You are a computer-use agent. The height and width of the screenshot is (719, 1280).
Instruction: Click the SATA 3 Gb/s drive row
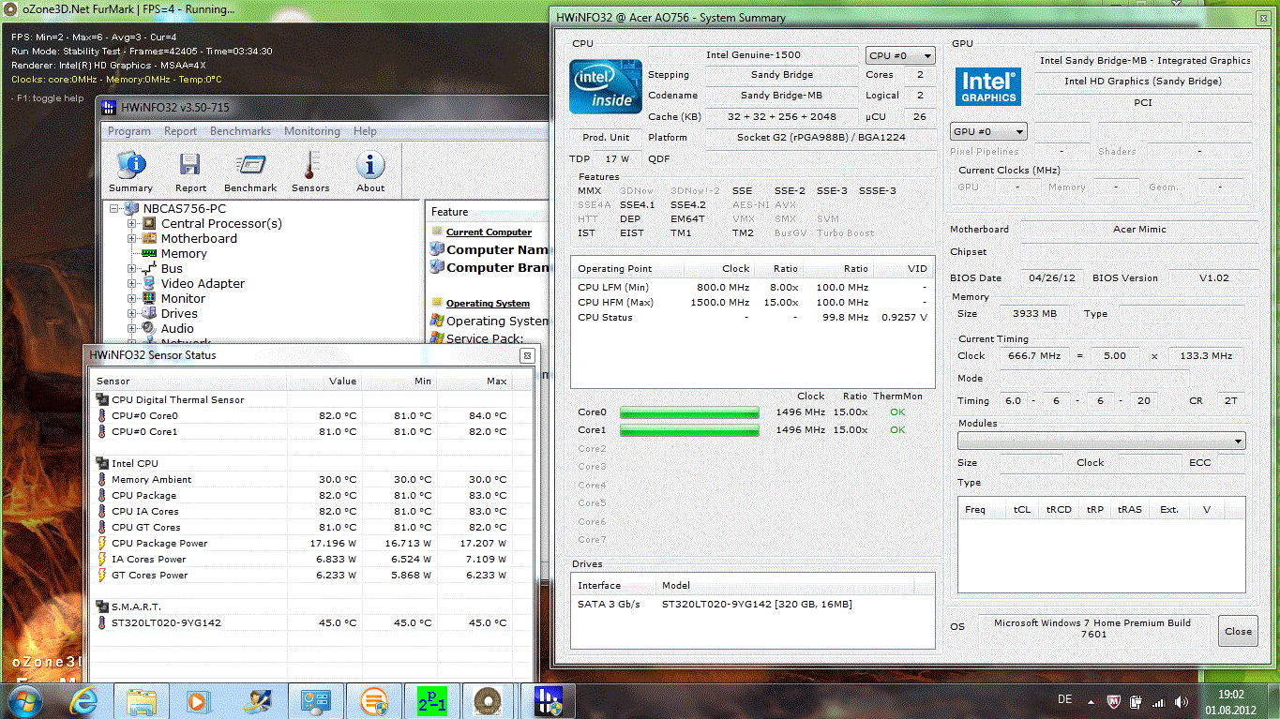[x=752, y=605]
